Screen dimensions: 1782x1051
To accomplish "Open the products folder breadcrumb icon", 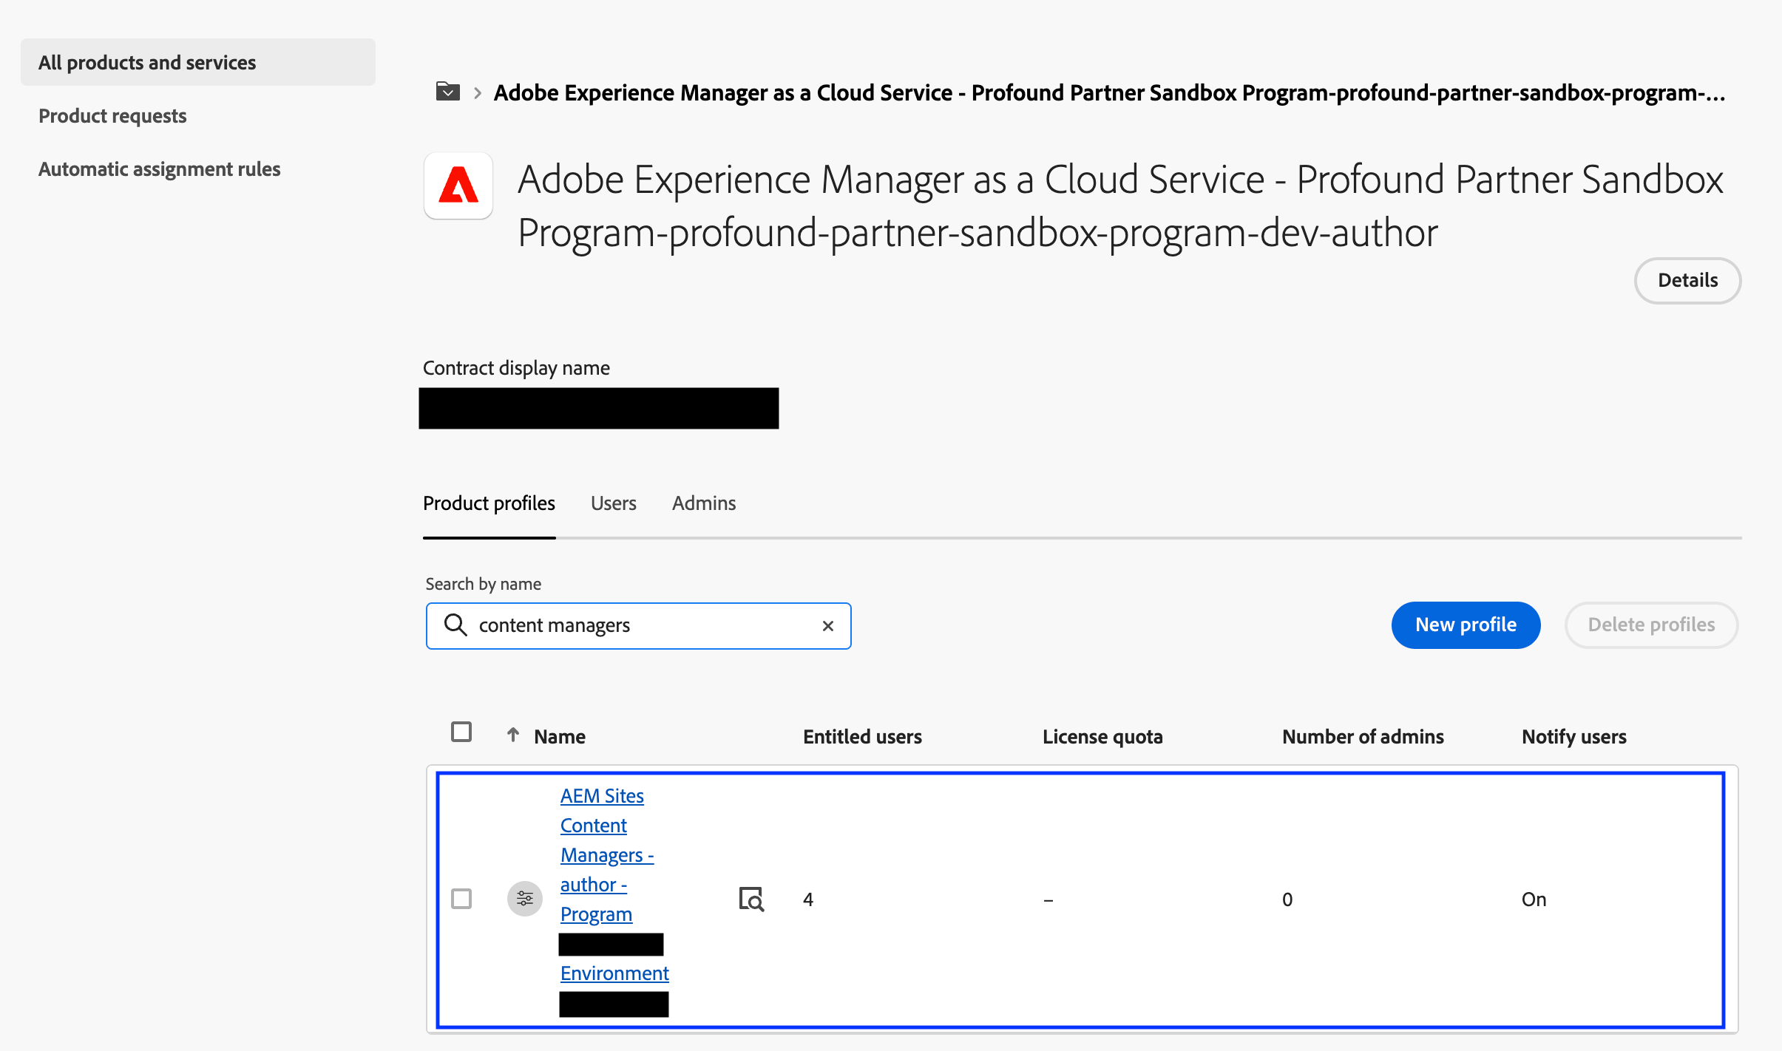I will point(447,92).
